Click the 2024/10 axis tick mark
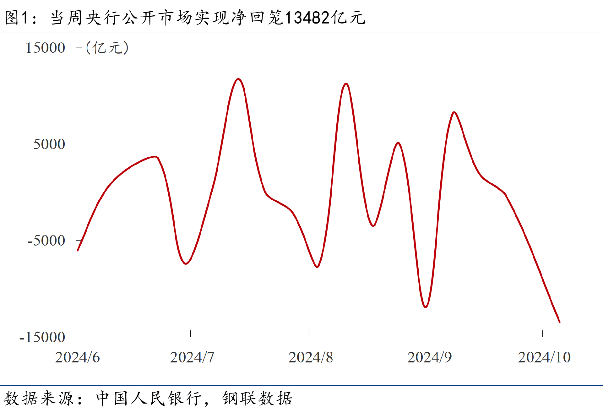The image size is (603, 418). 542,334
